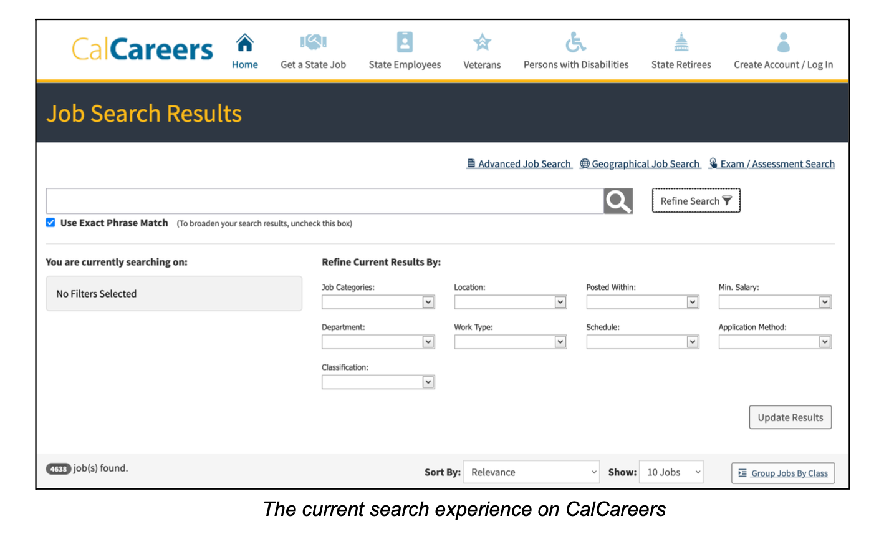Click the Home icon in the navigation bar
The width and height of the screenshot is (884, 534).
244,42
